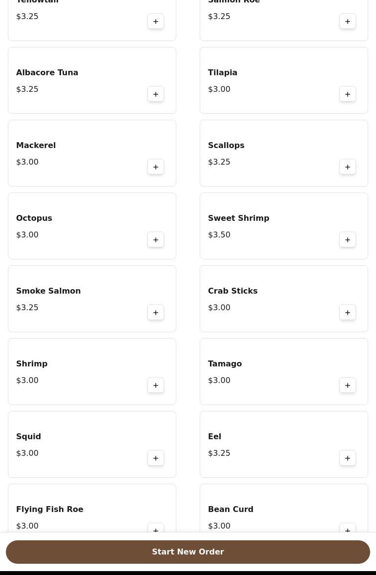Click the Smoke Salmon $3.25 price
This screenshot has width=376, height=575.
coord(27,308)
